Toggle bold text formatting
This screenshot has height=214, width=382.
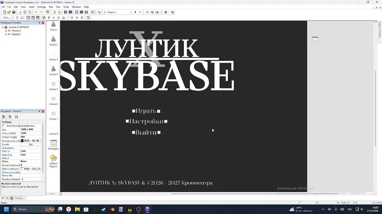point(49,18)
